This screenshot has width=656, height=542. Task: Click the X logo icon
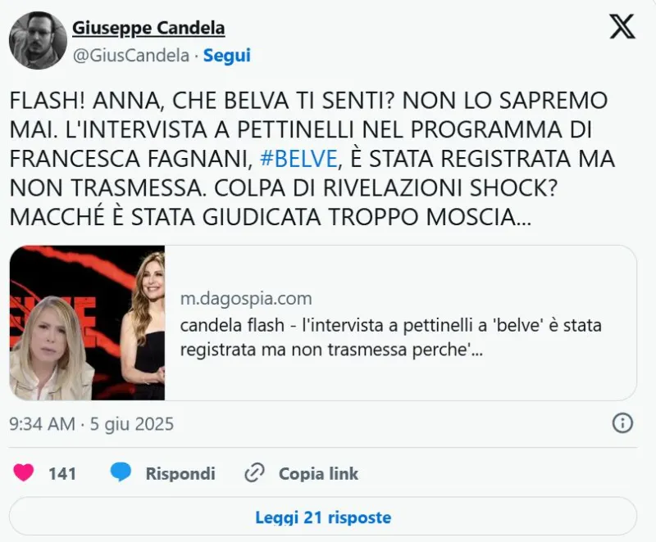(622, 26)
